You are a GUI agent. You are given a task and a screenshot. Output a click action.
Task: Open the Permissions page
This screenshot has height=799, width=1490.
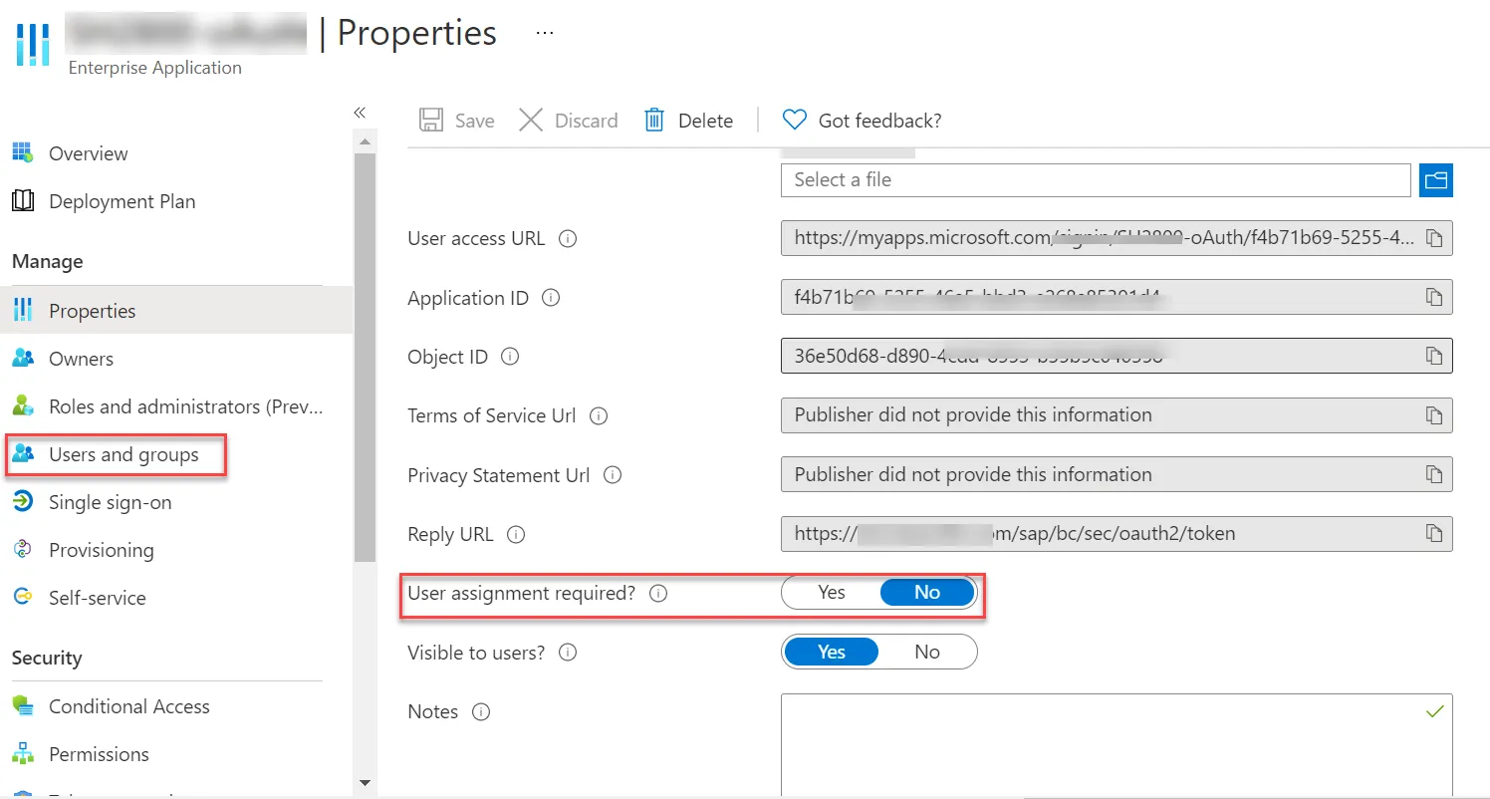point(99,754)
